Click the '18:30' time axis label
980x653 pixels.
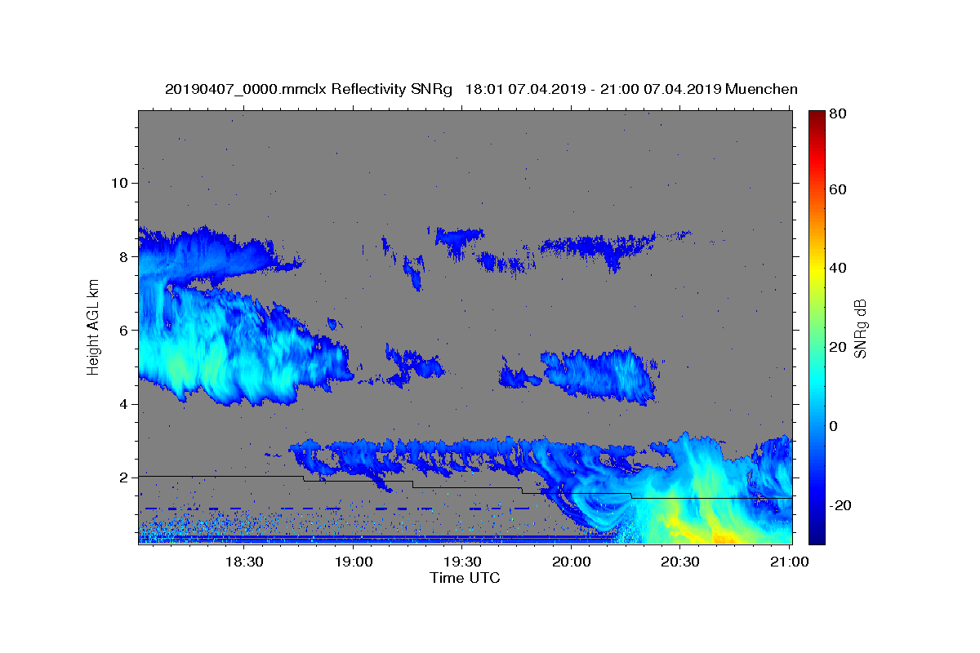coord(243,562)
